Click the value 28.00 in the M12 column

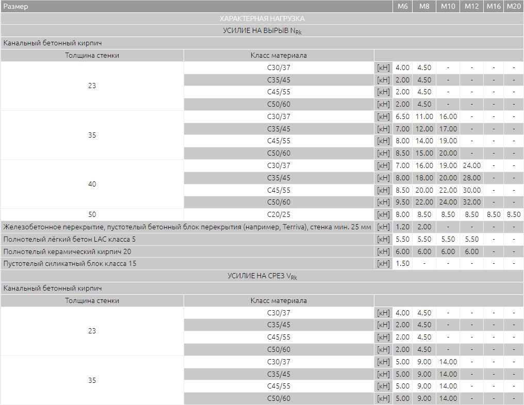tap(471, 178)
